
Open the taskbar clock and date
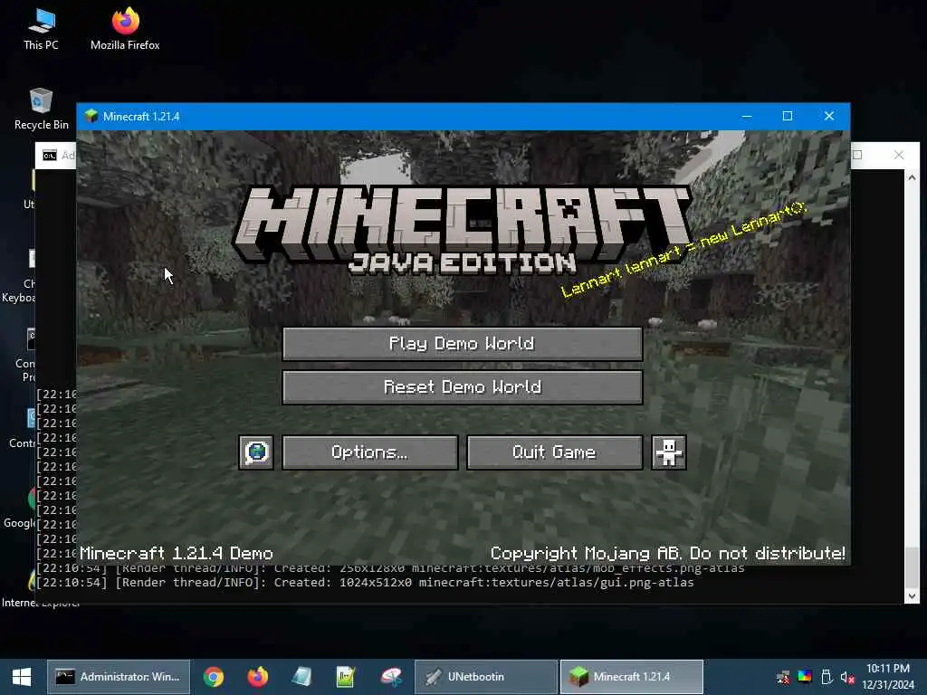click(x=888, y=677)
